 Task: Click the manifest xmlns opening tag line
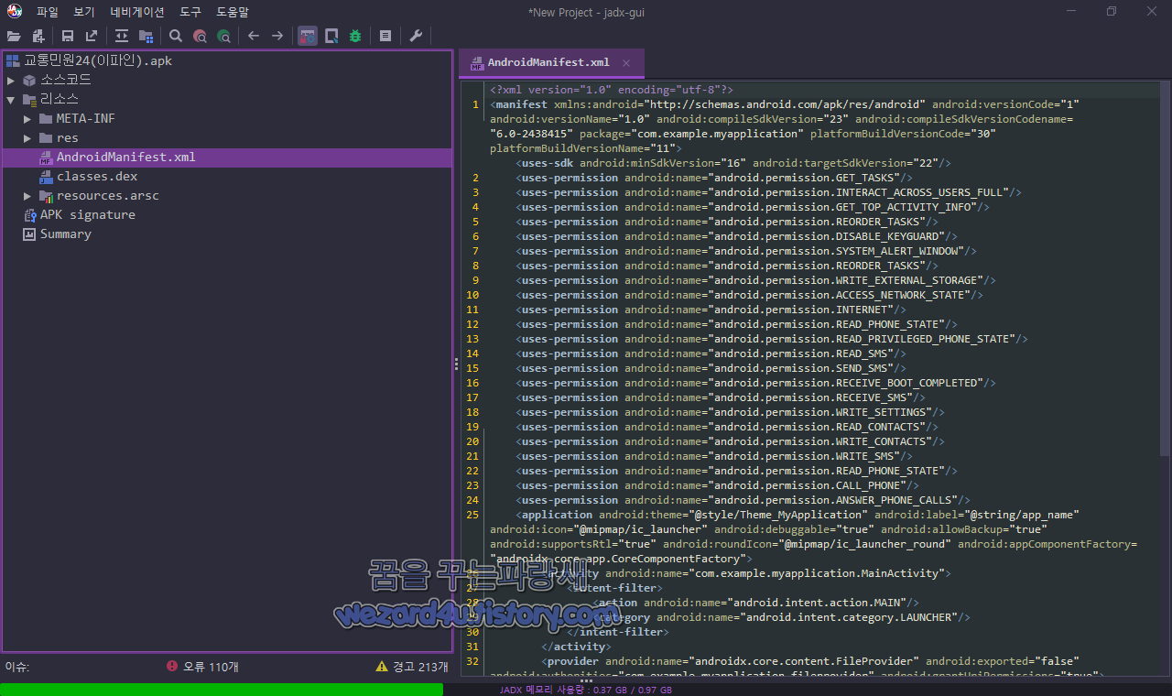[785, 104]
